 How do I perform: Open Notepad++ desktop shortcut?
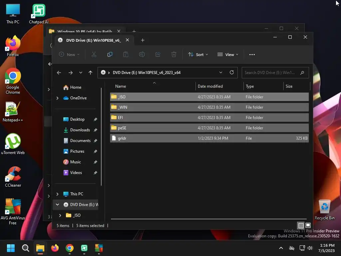tap(13, 112)
